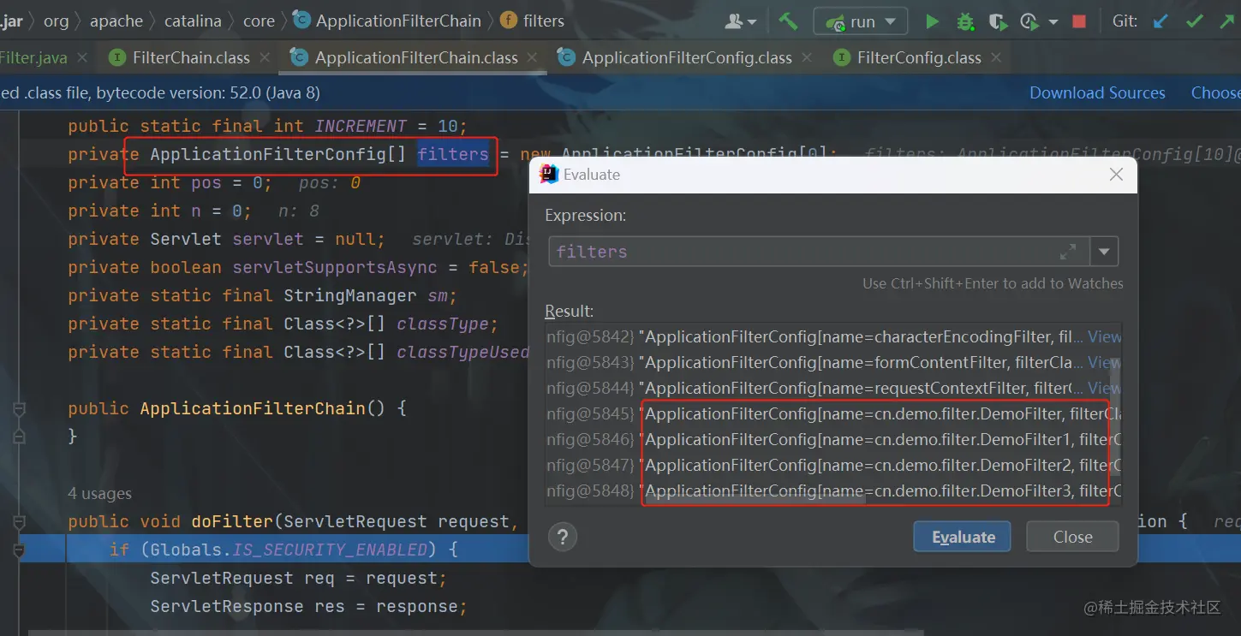Click the org breadcrumb
1241x636 pixels.
coord(57,21)
